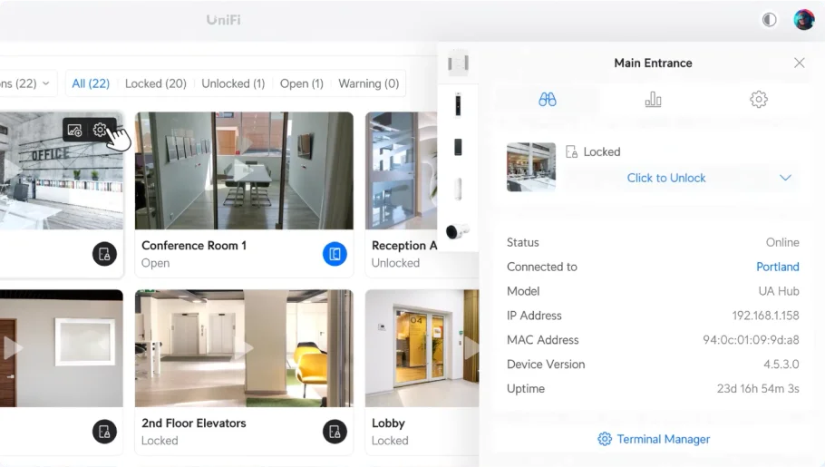
Task: Click the UniFi logo in header
Action: tap(224, 20)
